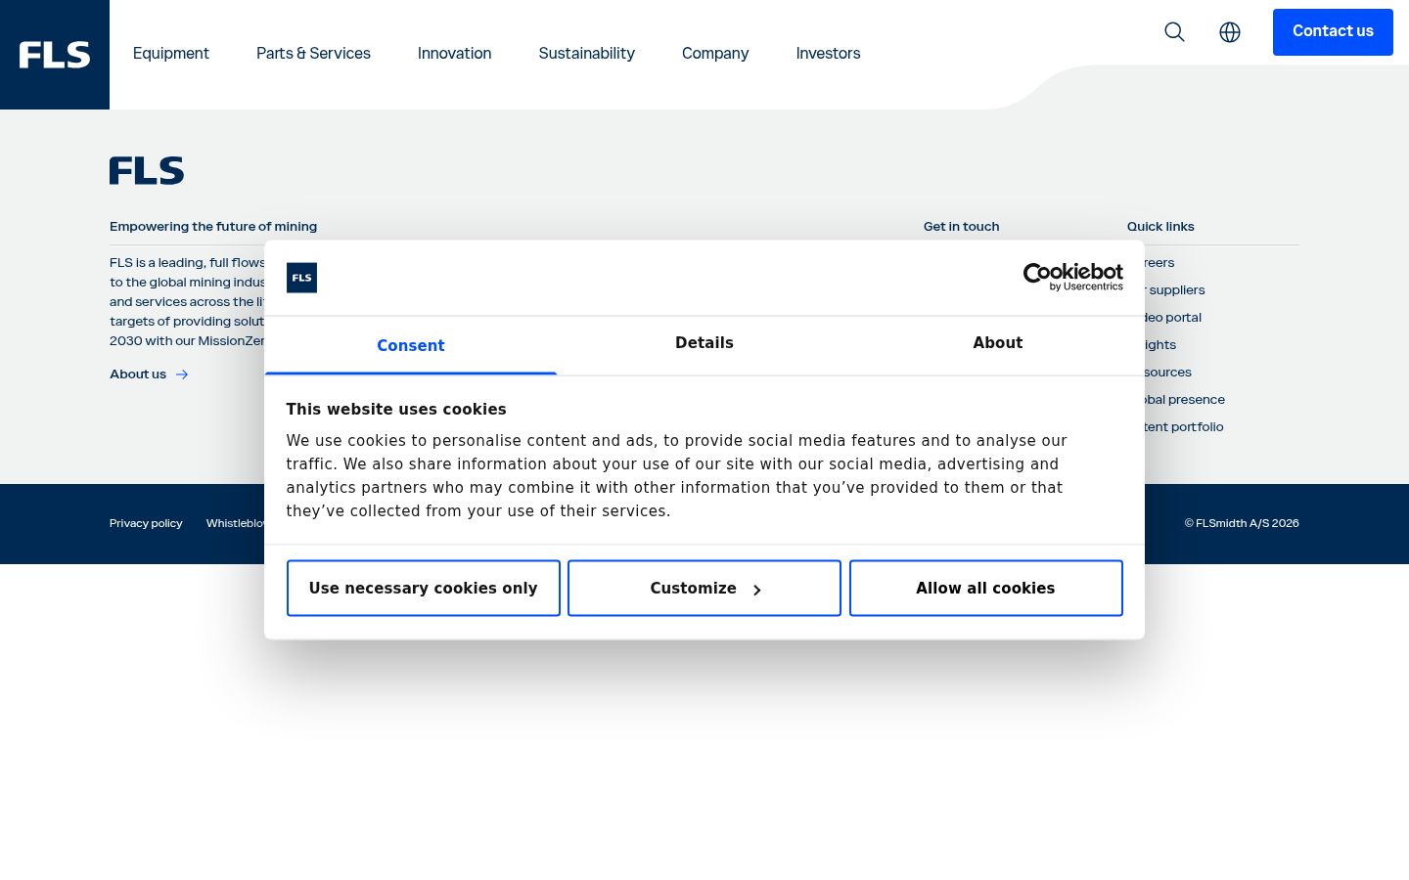Choose Use necessary cookies only

click(x=424, y=588)
